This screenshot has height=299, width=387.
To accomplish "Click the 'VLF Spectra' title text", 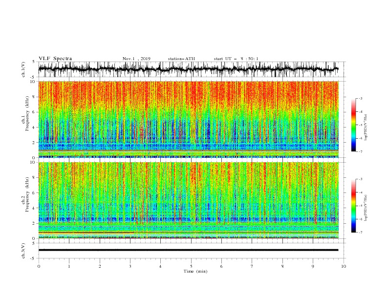I will (x=55, y=59).
